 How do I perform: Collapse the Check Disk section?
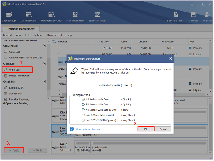point(44,82)
